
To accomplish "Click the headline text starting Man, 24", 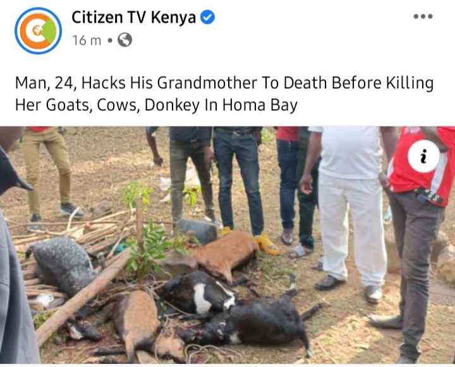I will [224, 94].
